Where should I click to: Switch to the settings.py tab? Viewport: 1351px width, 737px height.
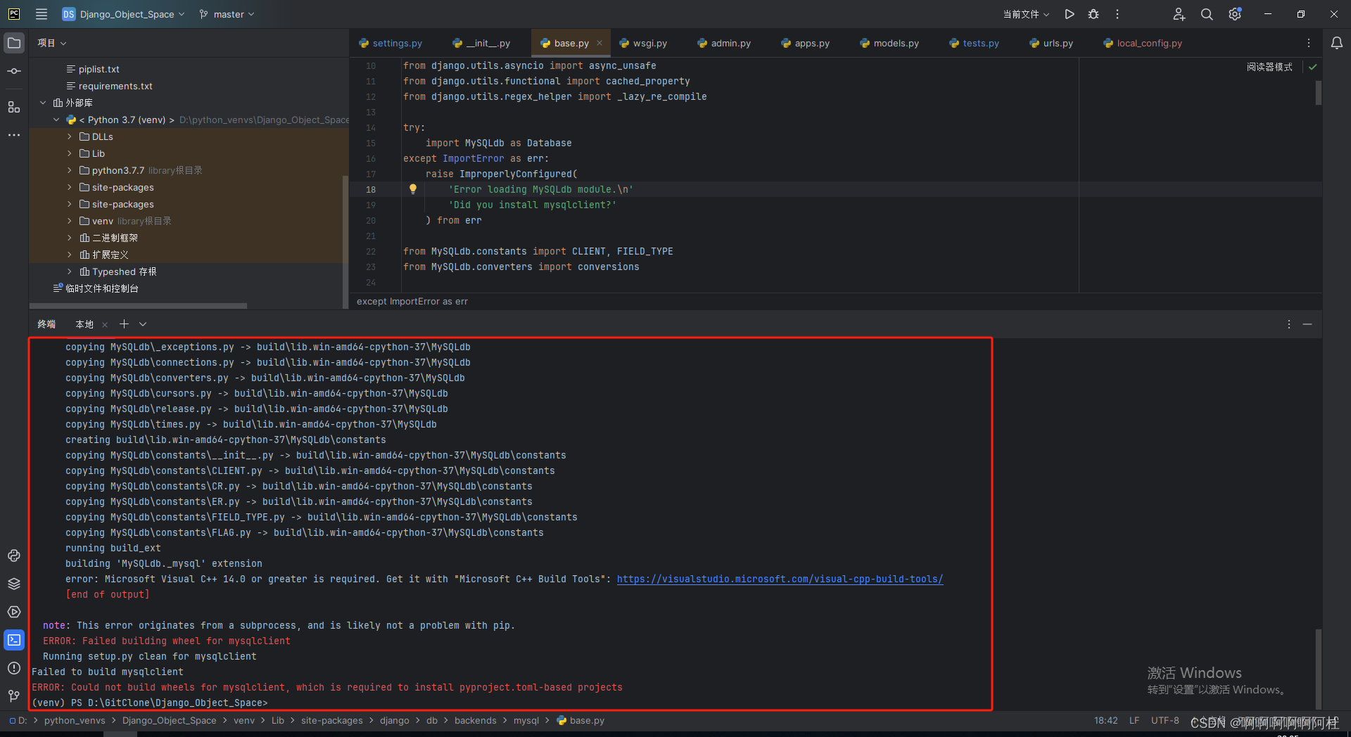391,43
